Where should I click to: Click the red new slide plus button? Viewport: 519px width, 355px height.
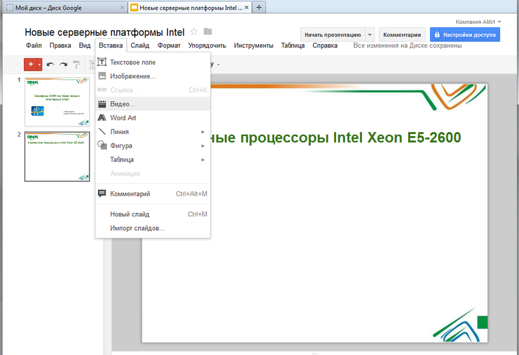tap(30, 64)
